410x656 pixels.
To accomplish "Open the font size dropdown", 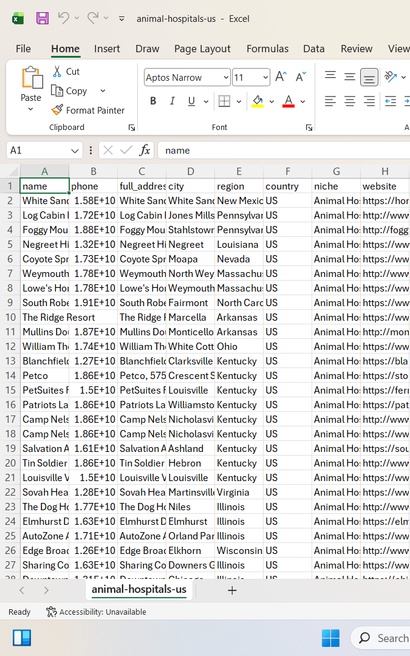I will pos(265,77).
